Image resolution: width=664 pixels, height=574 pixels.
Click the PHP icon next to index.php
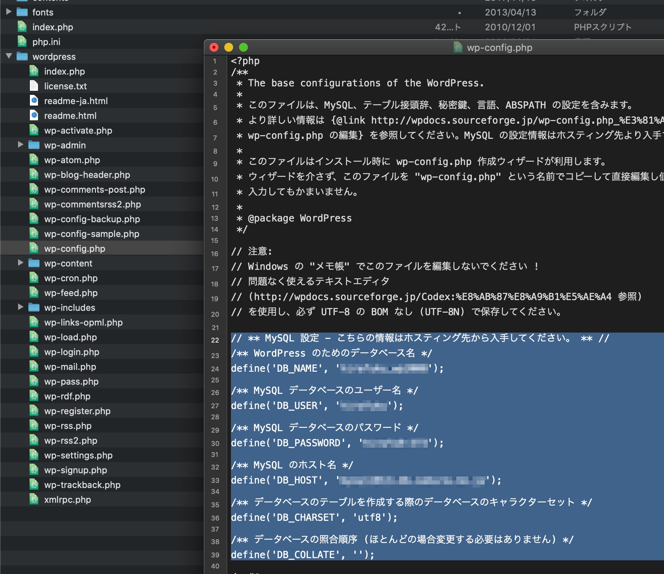(x=23, y=27)
